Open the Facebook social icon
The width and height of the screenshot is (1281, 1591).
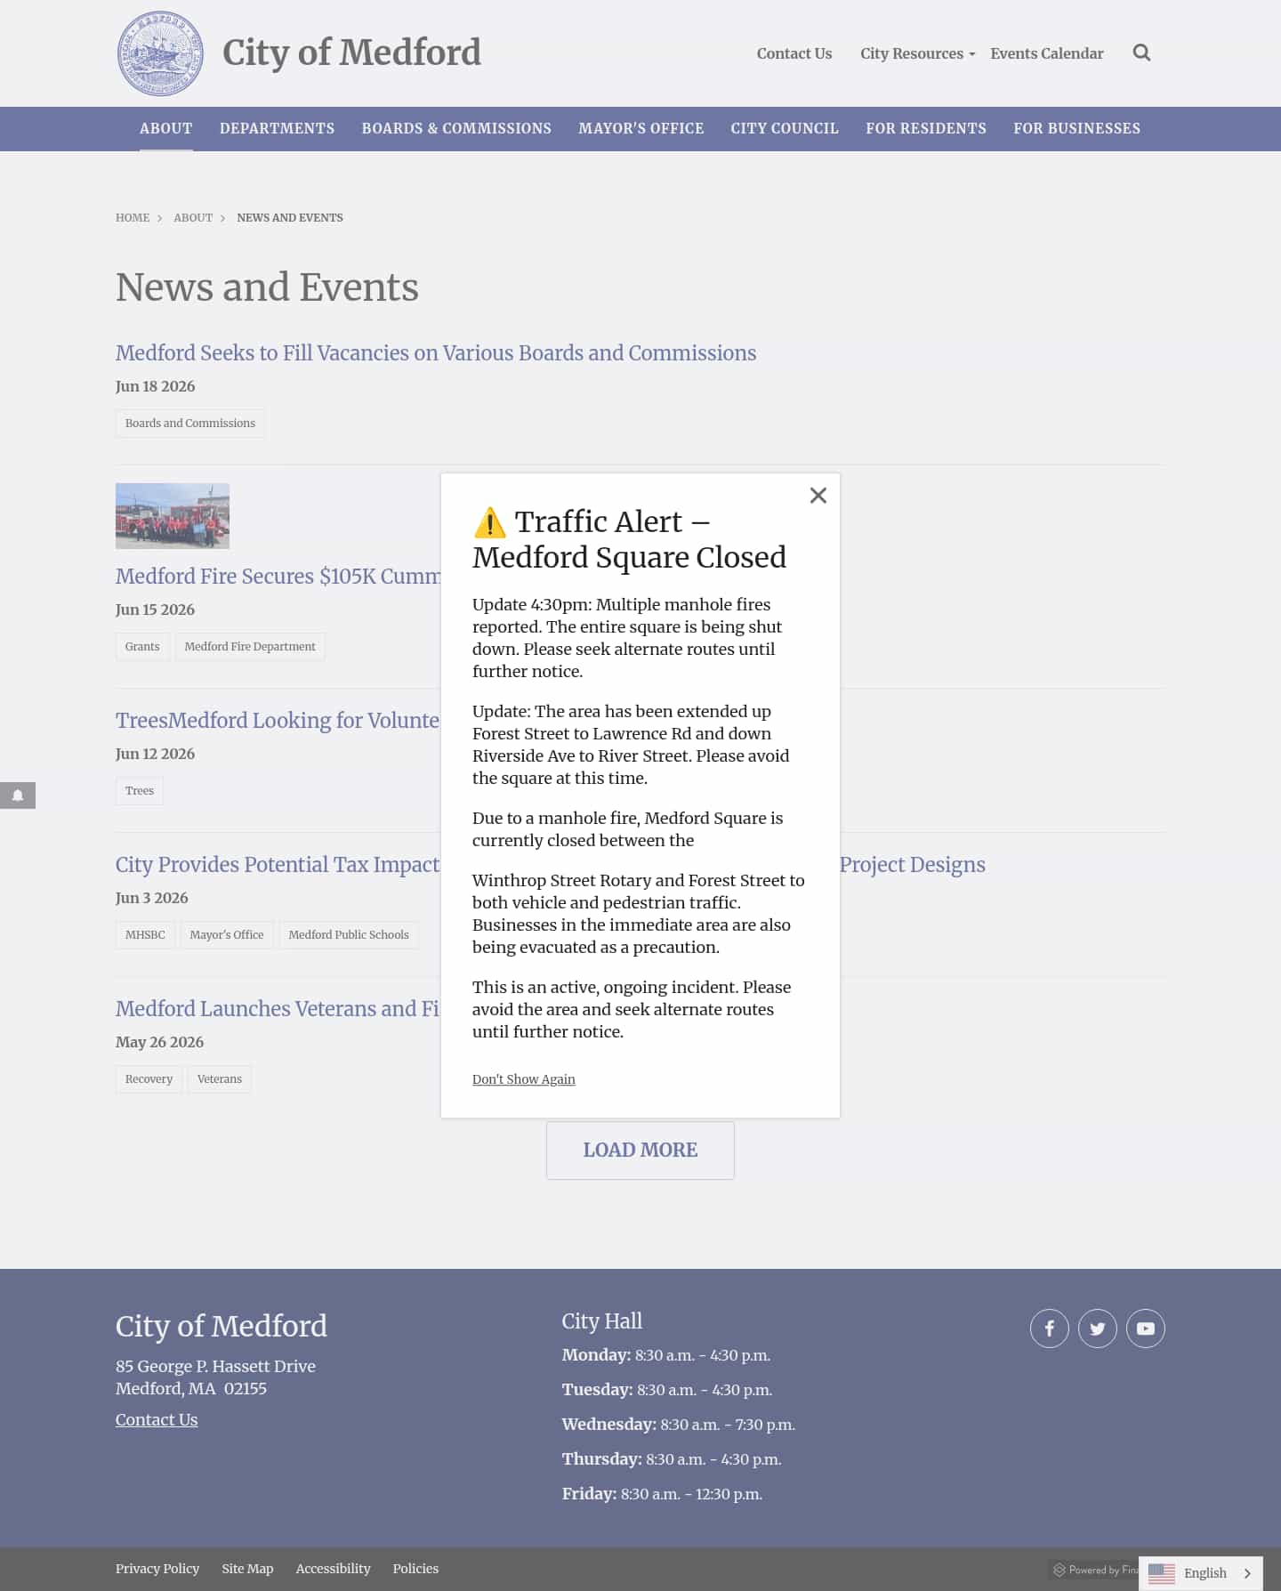[1050, 1329]
